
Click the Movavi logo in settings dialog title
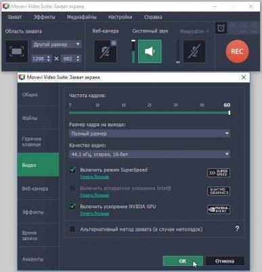[22, 77]
